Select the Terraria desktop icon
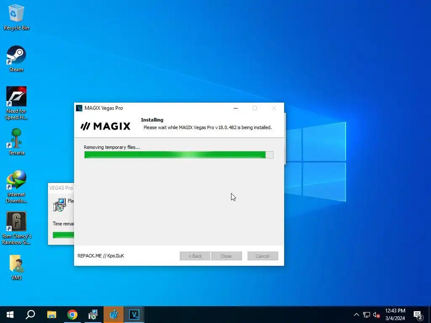The image size is (431, 323). click(x=16, y=142)
